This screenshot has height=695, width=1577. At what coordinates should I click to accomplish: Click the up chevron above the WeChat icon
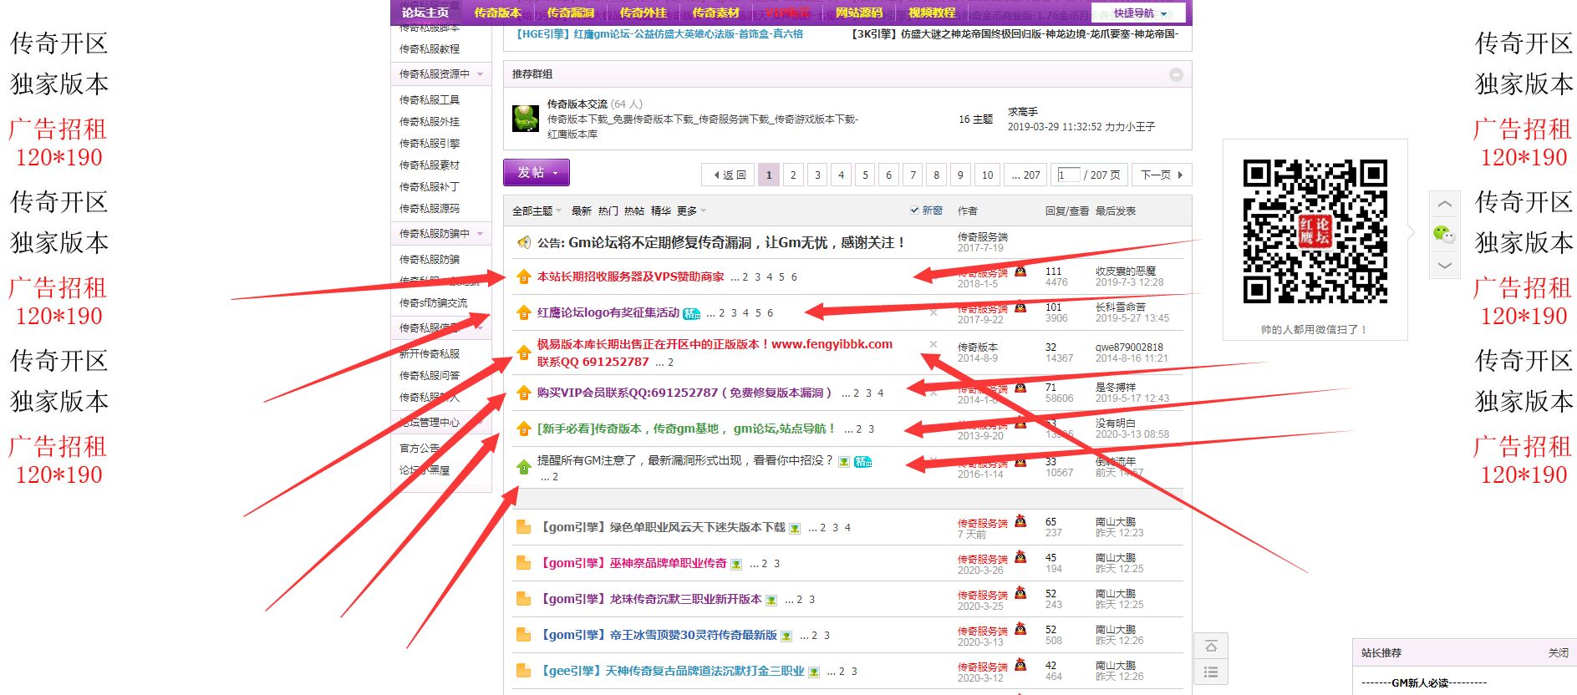[x=1444, y=205]
